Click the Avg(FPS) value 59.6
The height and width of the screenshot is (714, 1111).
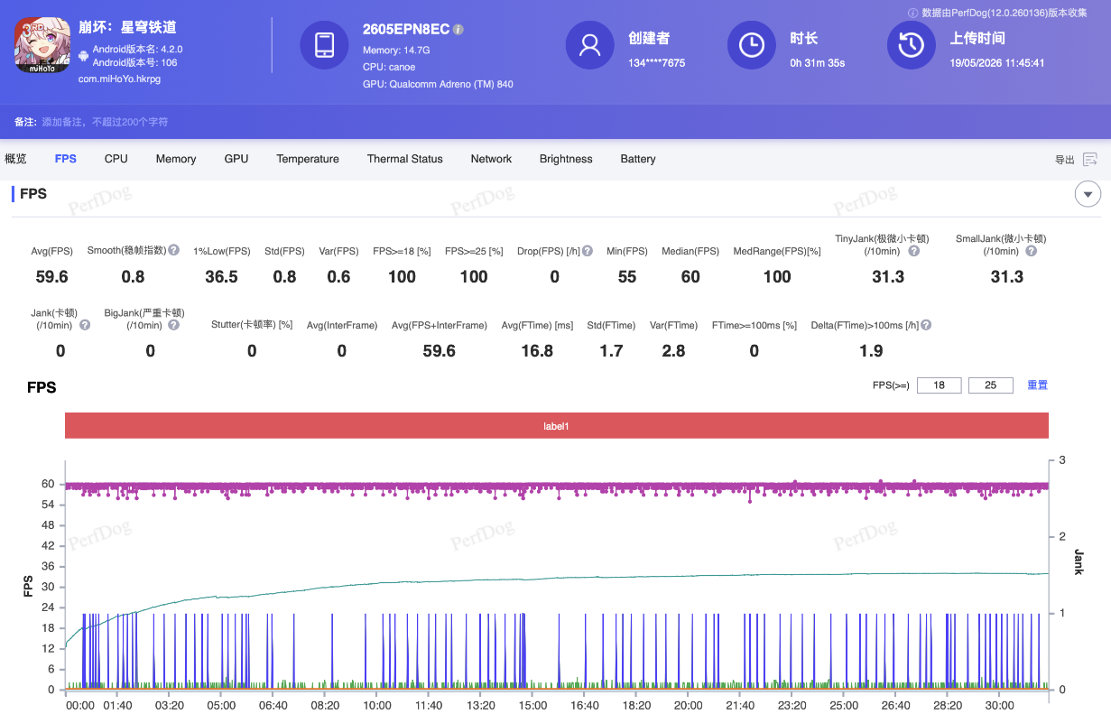pos(51,277)
